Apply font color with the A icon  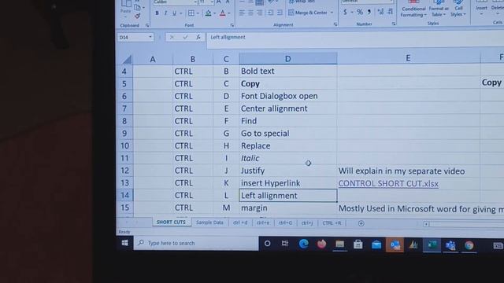(x=222, y=13)
